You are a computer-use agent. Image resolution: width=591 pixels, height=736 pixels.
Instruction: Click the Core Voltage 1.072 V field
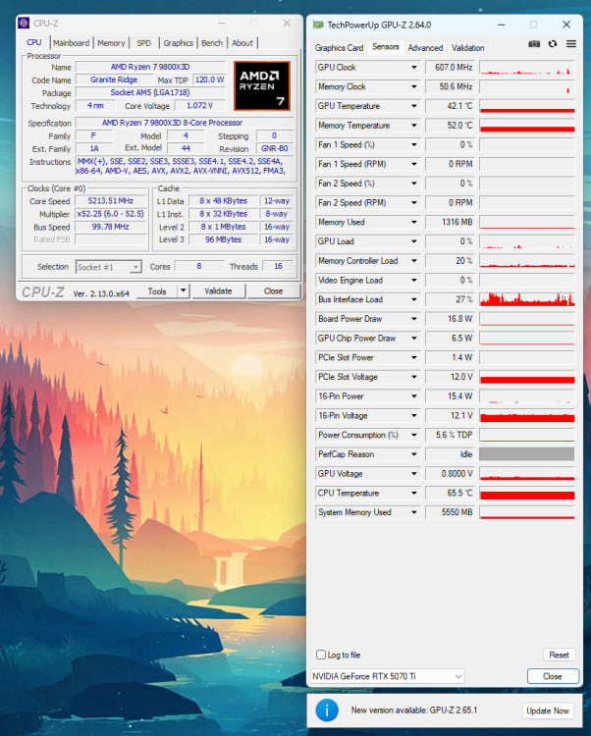[200, 106]
